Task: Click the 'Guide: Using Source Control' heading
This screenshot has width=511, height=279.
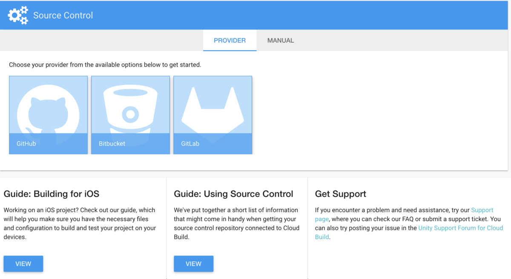Action: click(233, 194)
